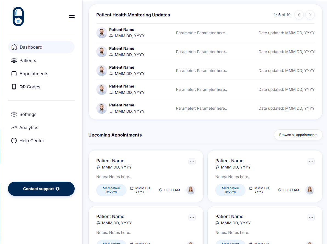Viewport: 327px width, 244px height.
Task: Open options menu on top-right appointment card
Action: pos(311,162)
